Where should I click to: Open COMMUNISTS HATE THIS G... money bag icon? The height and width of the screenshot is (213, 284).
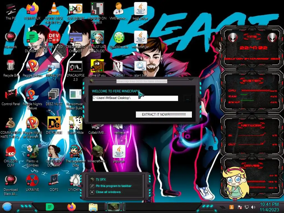tap(11, 128)
